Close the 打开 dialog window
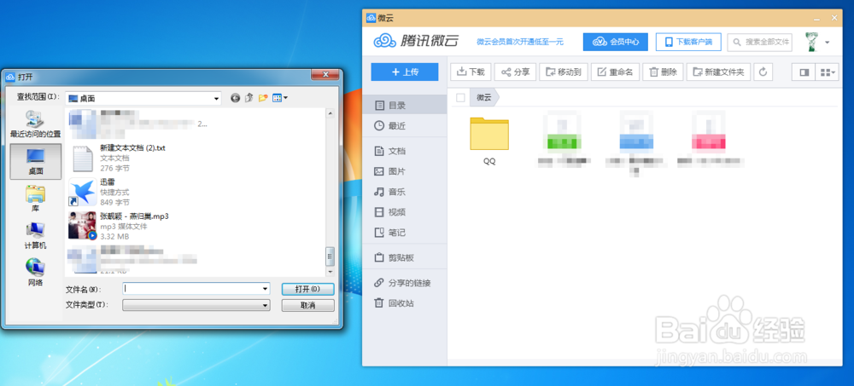This screenshot has height=386, width=854. coord(326,74)
